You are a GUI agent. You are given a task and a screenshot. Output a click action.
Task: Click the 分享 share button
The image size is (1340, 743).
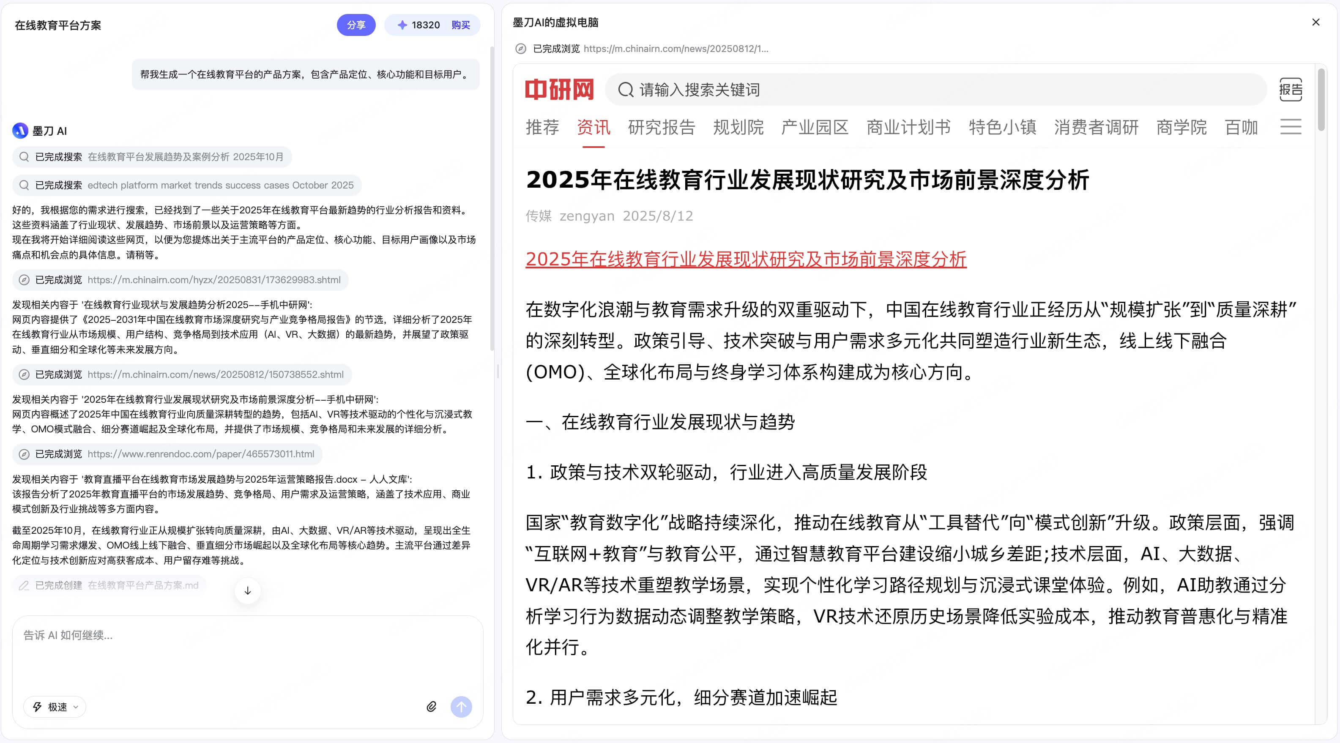coord(356,25)
